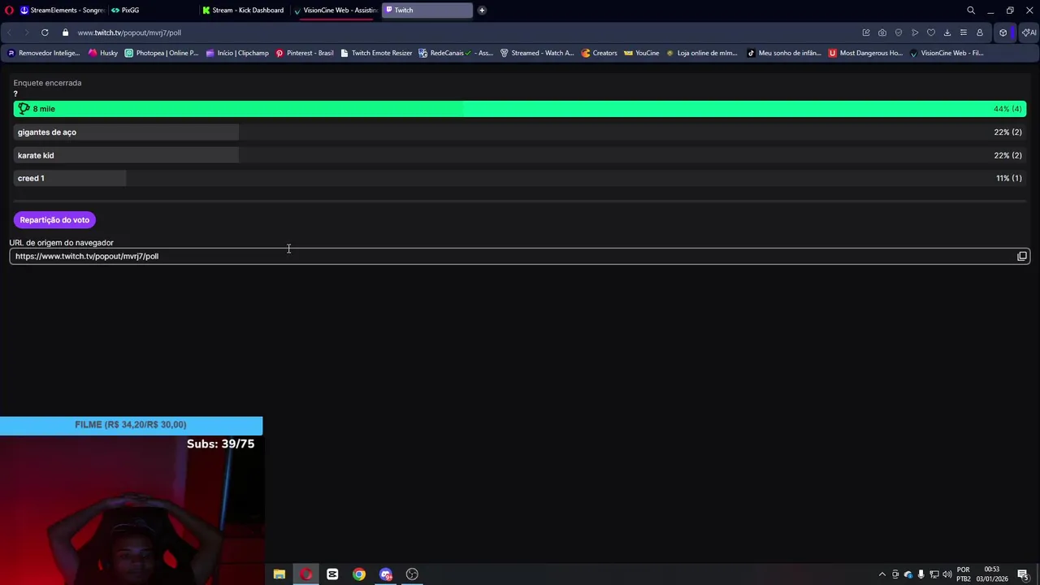Focus the browser address bar URL
This screenshot has width=1040, height=585.
pyautogui.click(x=129, y=32)
